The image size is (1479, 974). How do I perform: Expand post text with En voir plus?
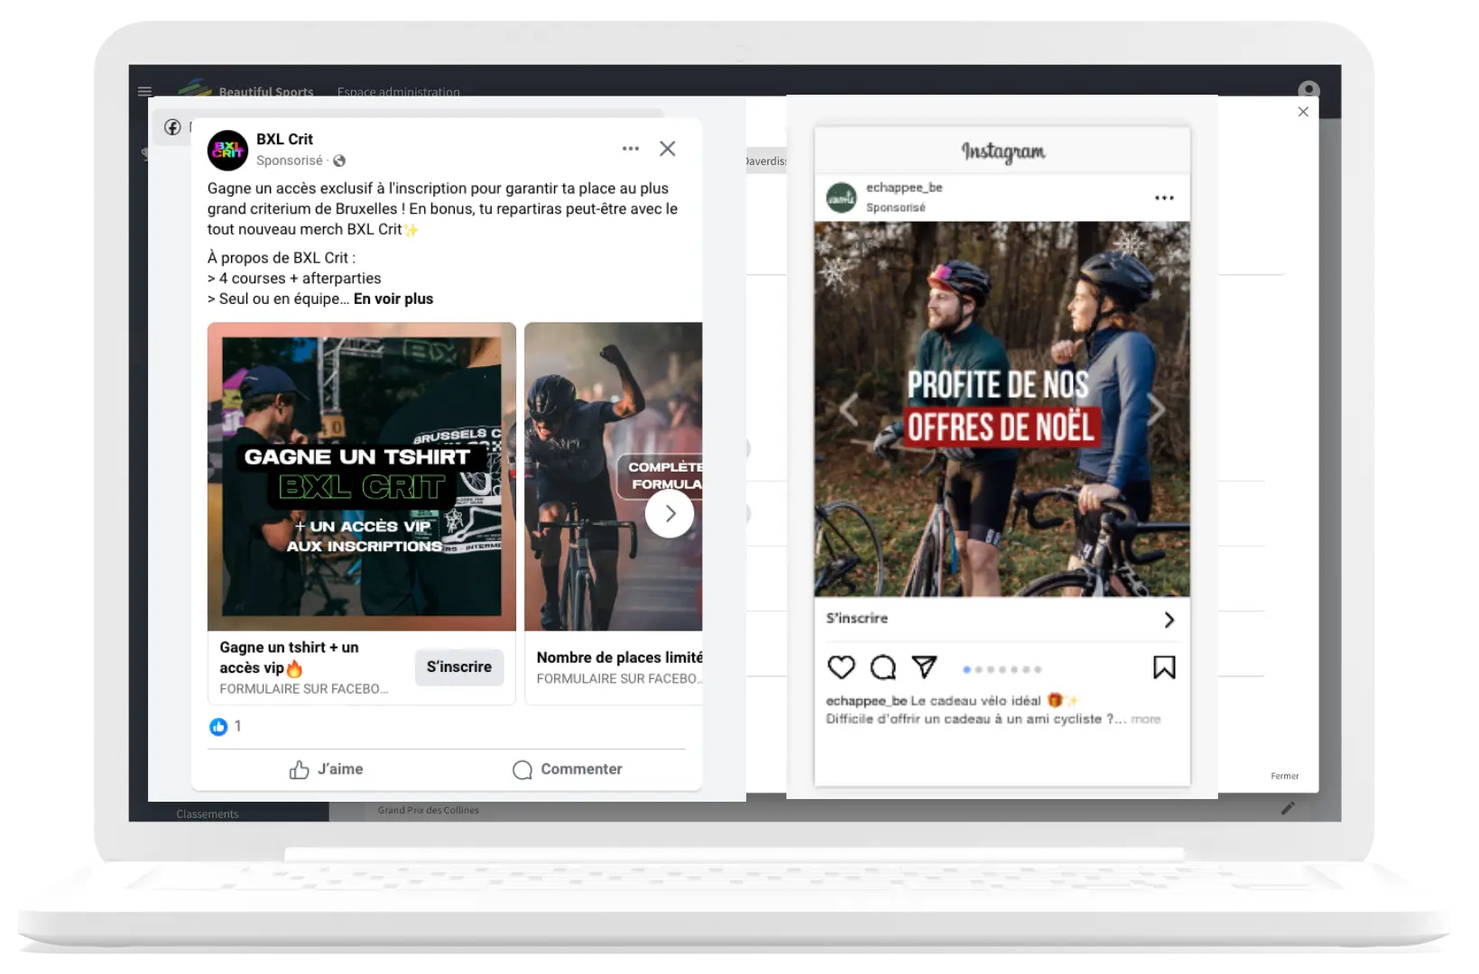coord(393,299)
